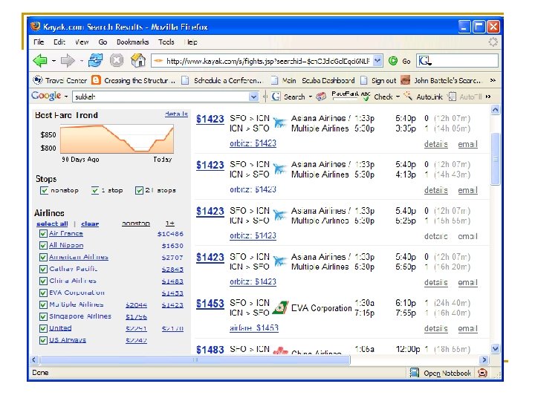Click the Firefox throbber activity icon
This screenshot has width=535, height=401.
click(493, 42)
